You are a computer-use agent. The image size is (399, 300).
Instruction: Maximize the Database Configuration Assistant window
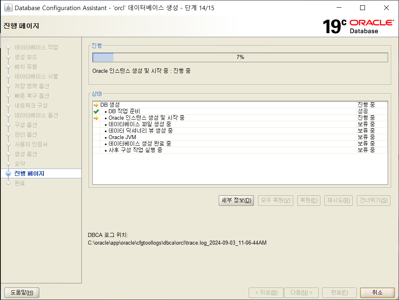(363, 8)
